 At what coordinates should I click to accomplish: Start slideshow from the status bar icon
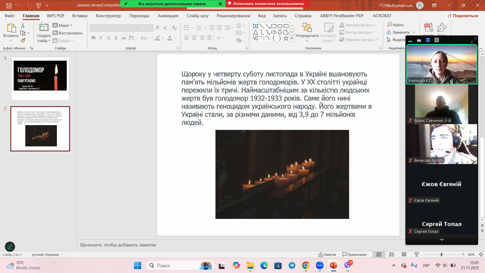point(416,255)
